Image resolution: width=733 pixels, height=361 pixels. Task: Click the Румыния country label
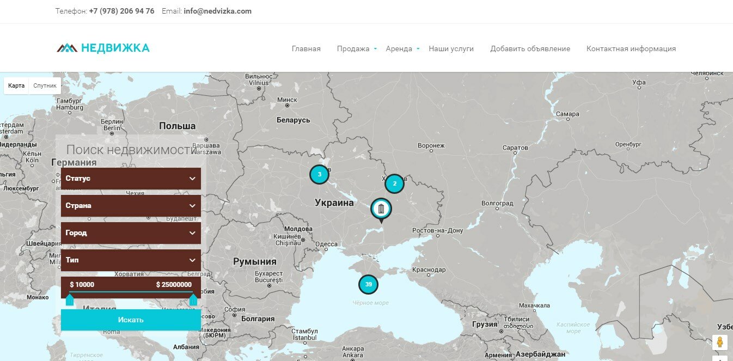click(255, 261)
